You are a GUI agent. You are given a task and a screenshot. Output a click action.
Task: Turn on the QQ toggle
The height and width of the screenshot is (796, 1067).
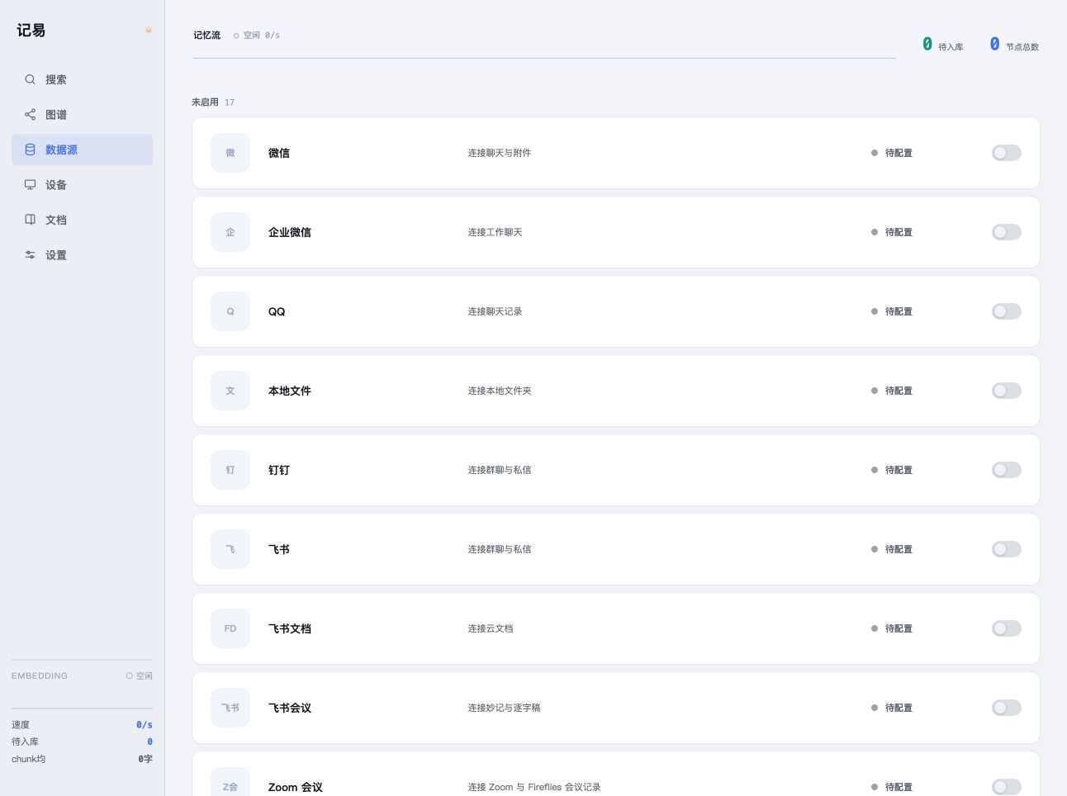1007,311
